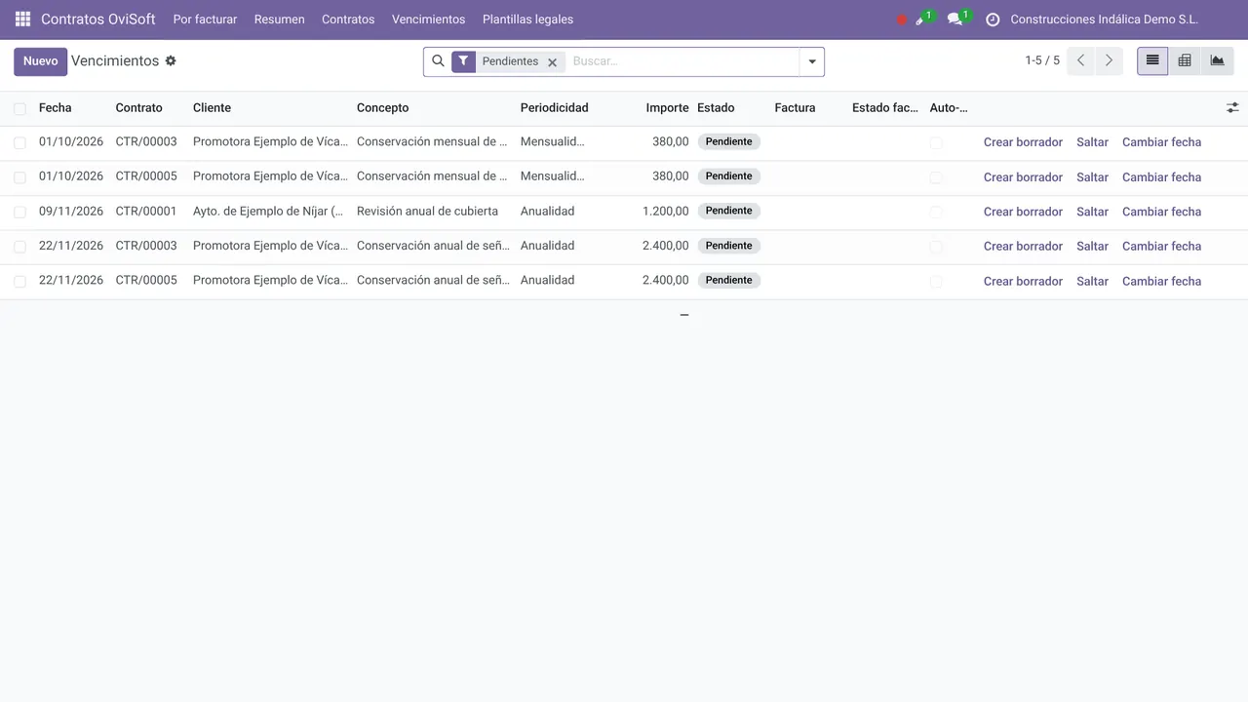The width and height of the screenshot is (1248, 702).
Task: Remove the Pendientes filter facet
Action: pos(552,61)
